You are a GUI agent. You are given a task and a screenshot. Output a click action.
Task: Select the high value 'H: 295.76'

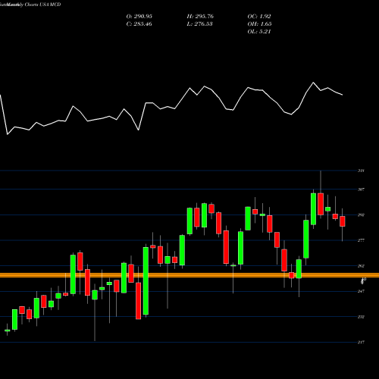coord(200,17)
